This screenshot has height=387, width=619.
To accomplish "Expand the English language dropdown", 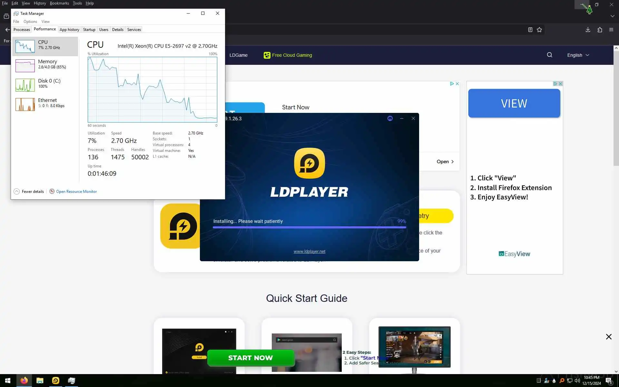I will pos(578,55).
